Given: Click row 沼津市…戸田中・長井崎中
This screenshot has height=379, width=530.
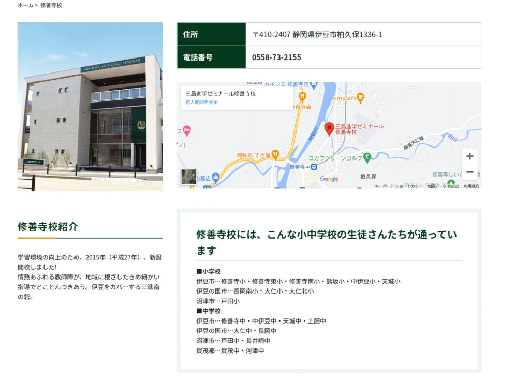Looking at the screenshot, I should 233,341.
